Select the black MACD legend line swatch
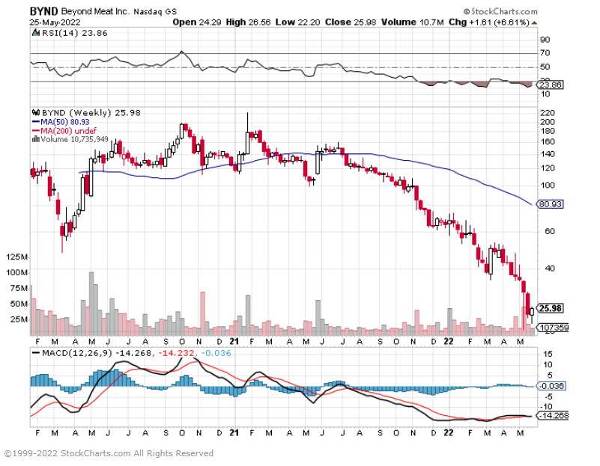This screenshot has height=466, width=600. coord(36,353)
